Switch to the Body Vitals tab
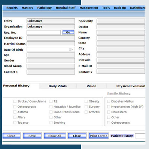 [x=58, y=86]
